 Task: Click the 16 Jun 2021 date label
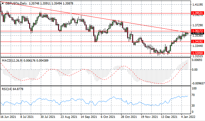(8, 117)
